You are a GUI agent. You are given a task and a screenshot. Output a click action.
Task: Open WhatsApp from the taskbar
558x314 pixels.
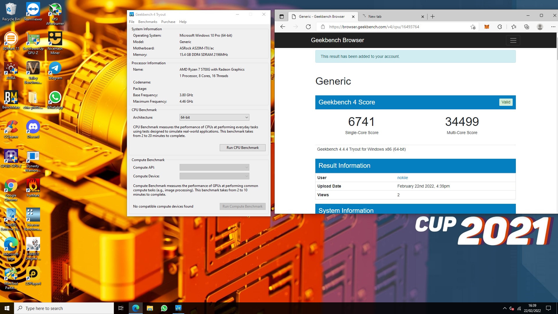164,308
